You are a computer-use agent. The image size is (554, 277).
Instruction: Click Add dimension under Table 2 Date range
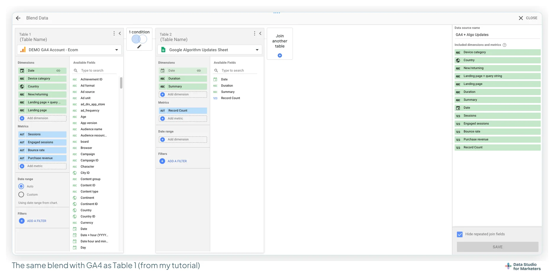click(x=183, y=140)
